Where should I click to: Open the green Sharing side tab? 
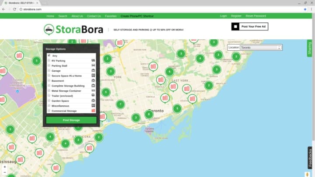click(310, 48)
